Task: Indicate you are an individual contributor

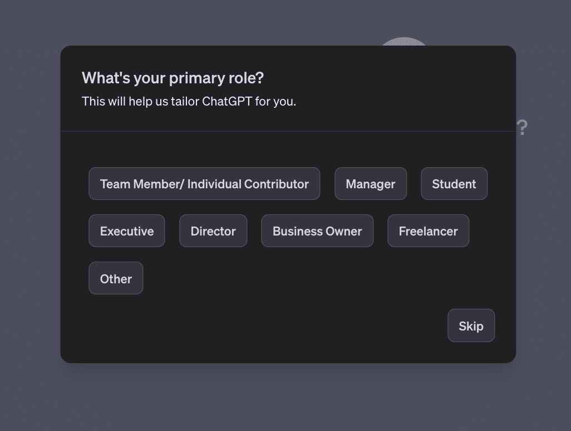Action: [x=204, y=184]
